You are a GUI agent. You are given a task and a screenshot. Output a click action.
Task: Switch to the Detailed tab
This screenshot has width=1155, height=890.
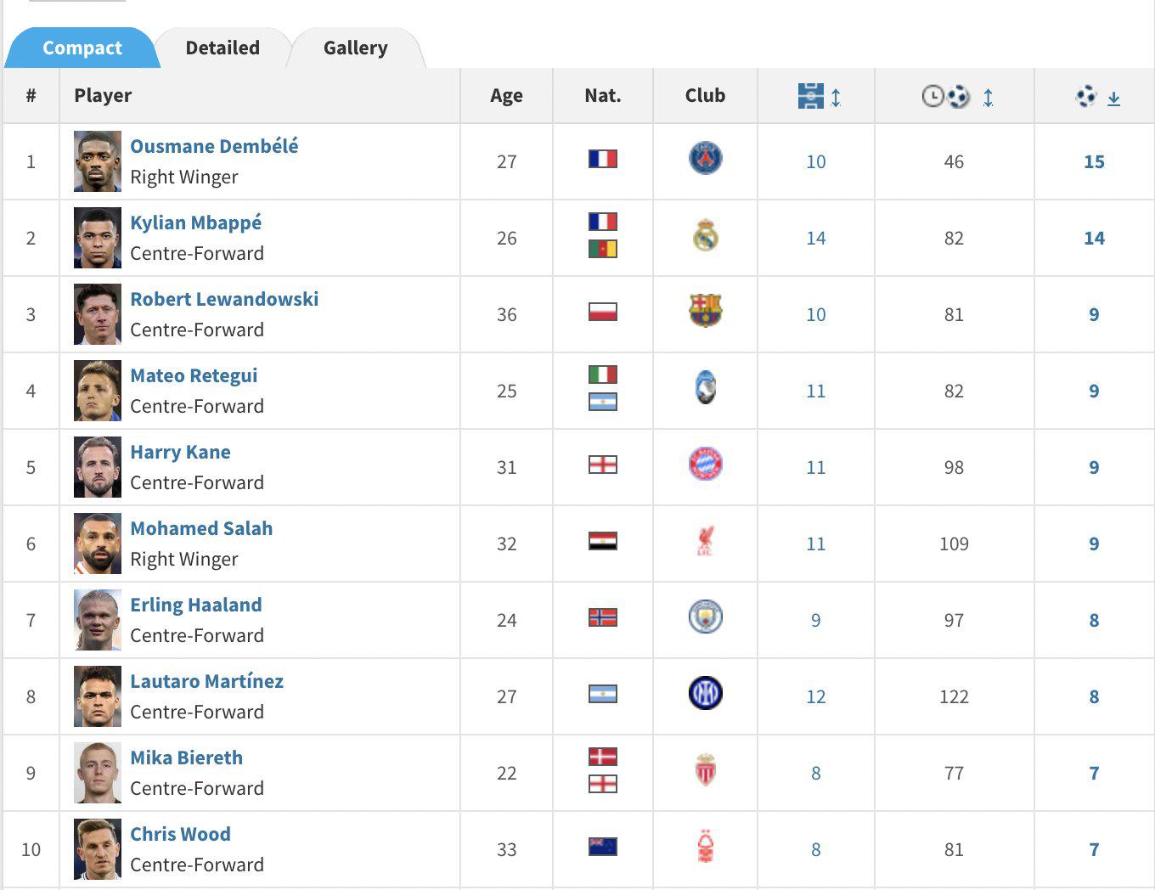pos(222,48)
